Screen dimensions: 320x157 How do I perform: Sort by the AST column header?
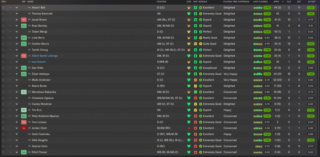pos(299,2)
